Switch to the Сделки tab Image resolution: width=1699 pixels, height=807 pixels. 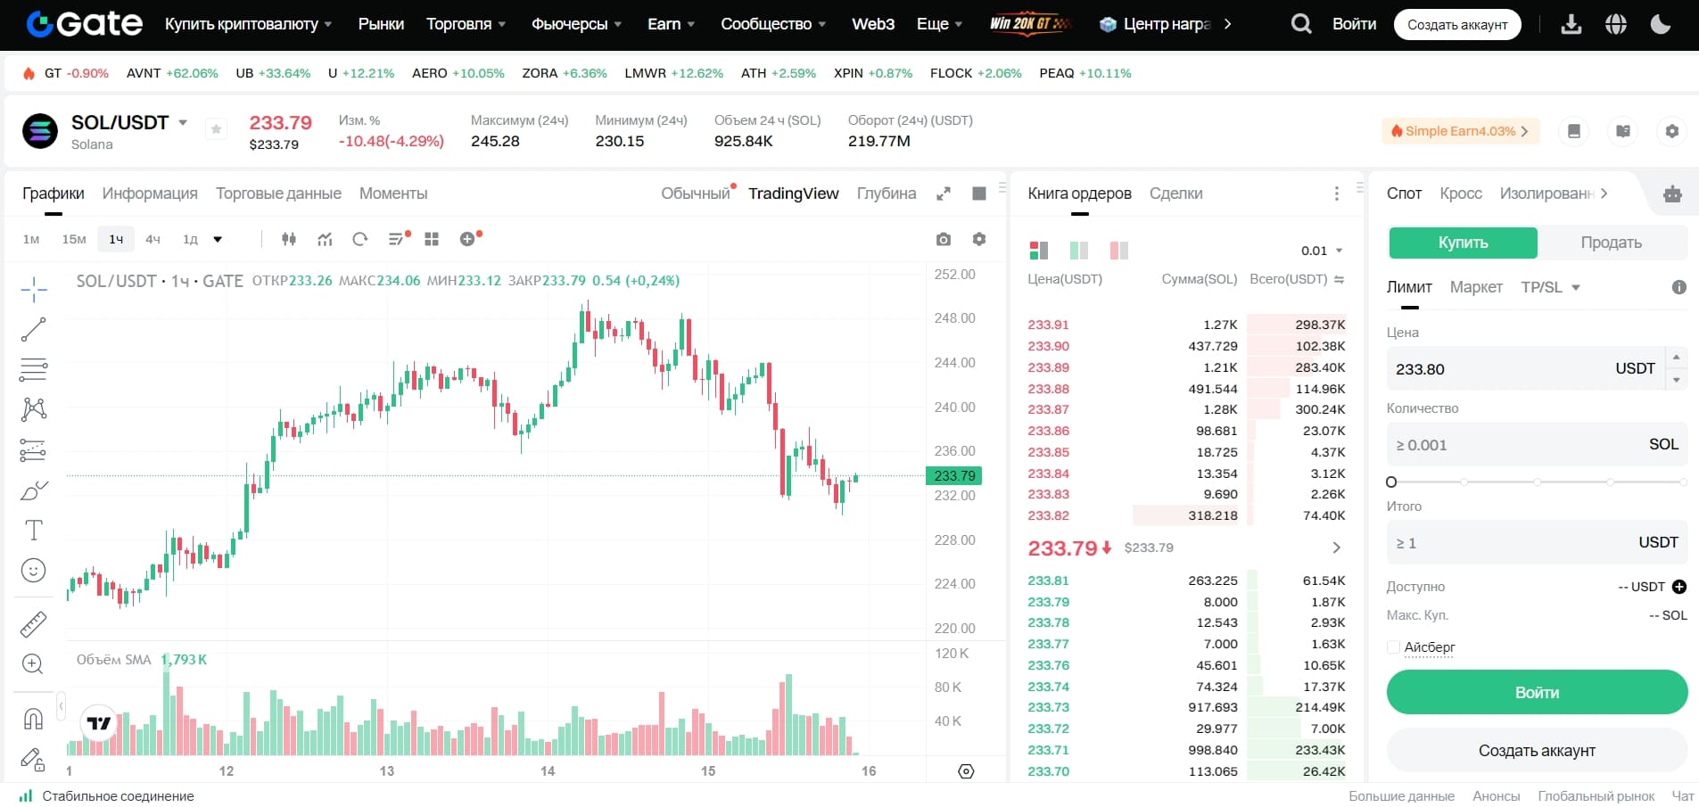pos(1175,194)
